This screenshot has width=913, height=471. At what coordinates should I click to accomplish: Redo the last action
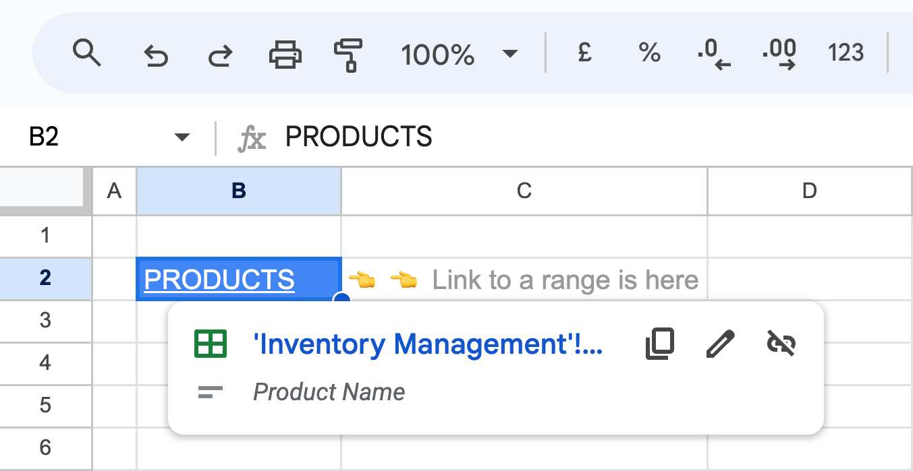click(x=220, y=54)
